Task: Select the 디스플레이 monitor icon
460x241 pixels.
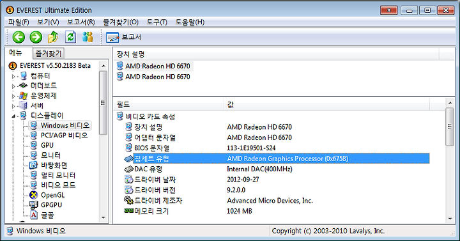Action: pos(23,116)
